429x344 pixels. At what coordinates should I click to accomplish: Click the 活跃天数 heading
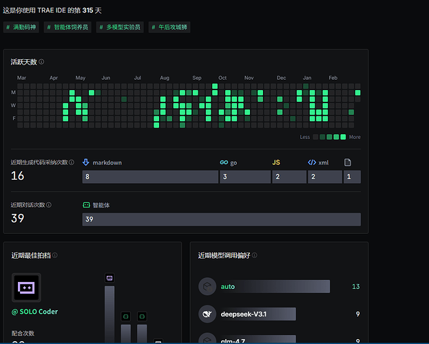24,62
